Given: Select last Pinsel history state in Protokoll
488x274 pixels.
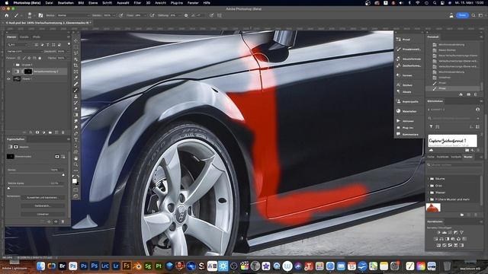Looking at the screenshot, I should point(453,88).
